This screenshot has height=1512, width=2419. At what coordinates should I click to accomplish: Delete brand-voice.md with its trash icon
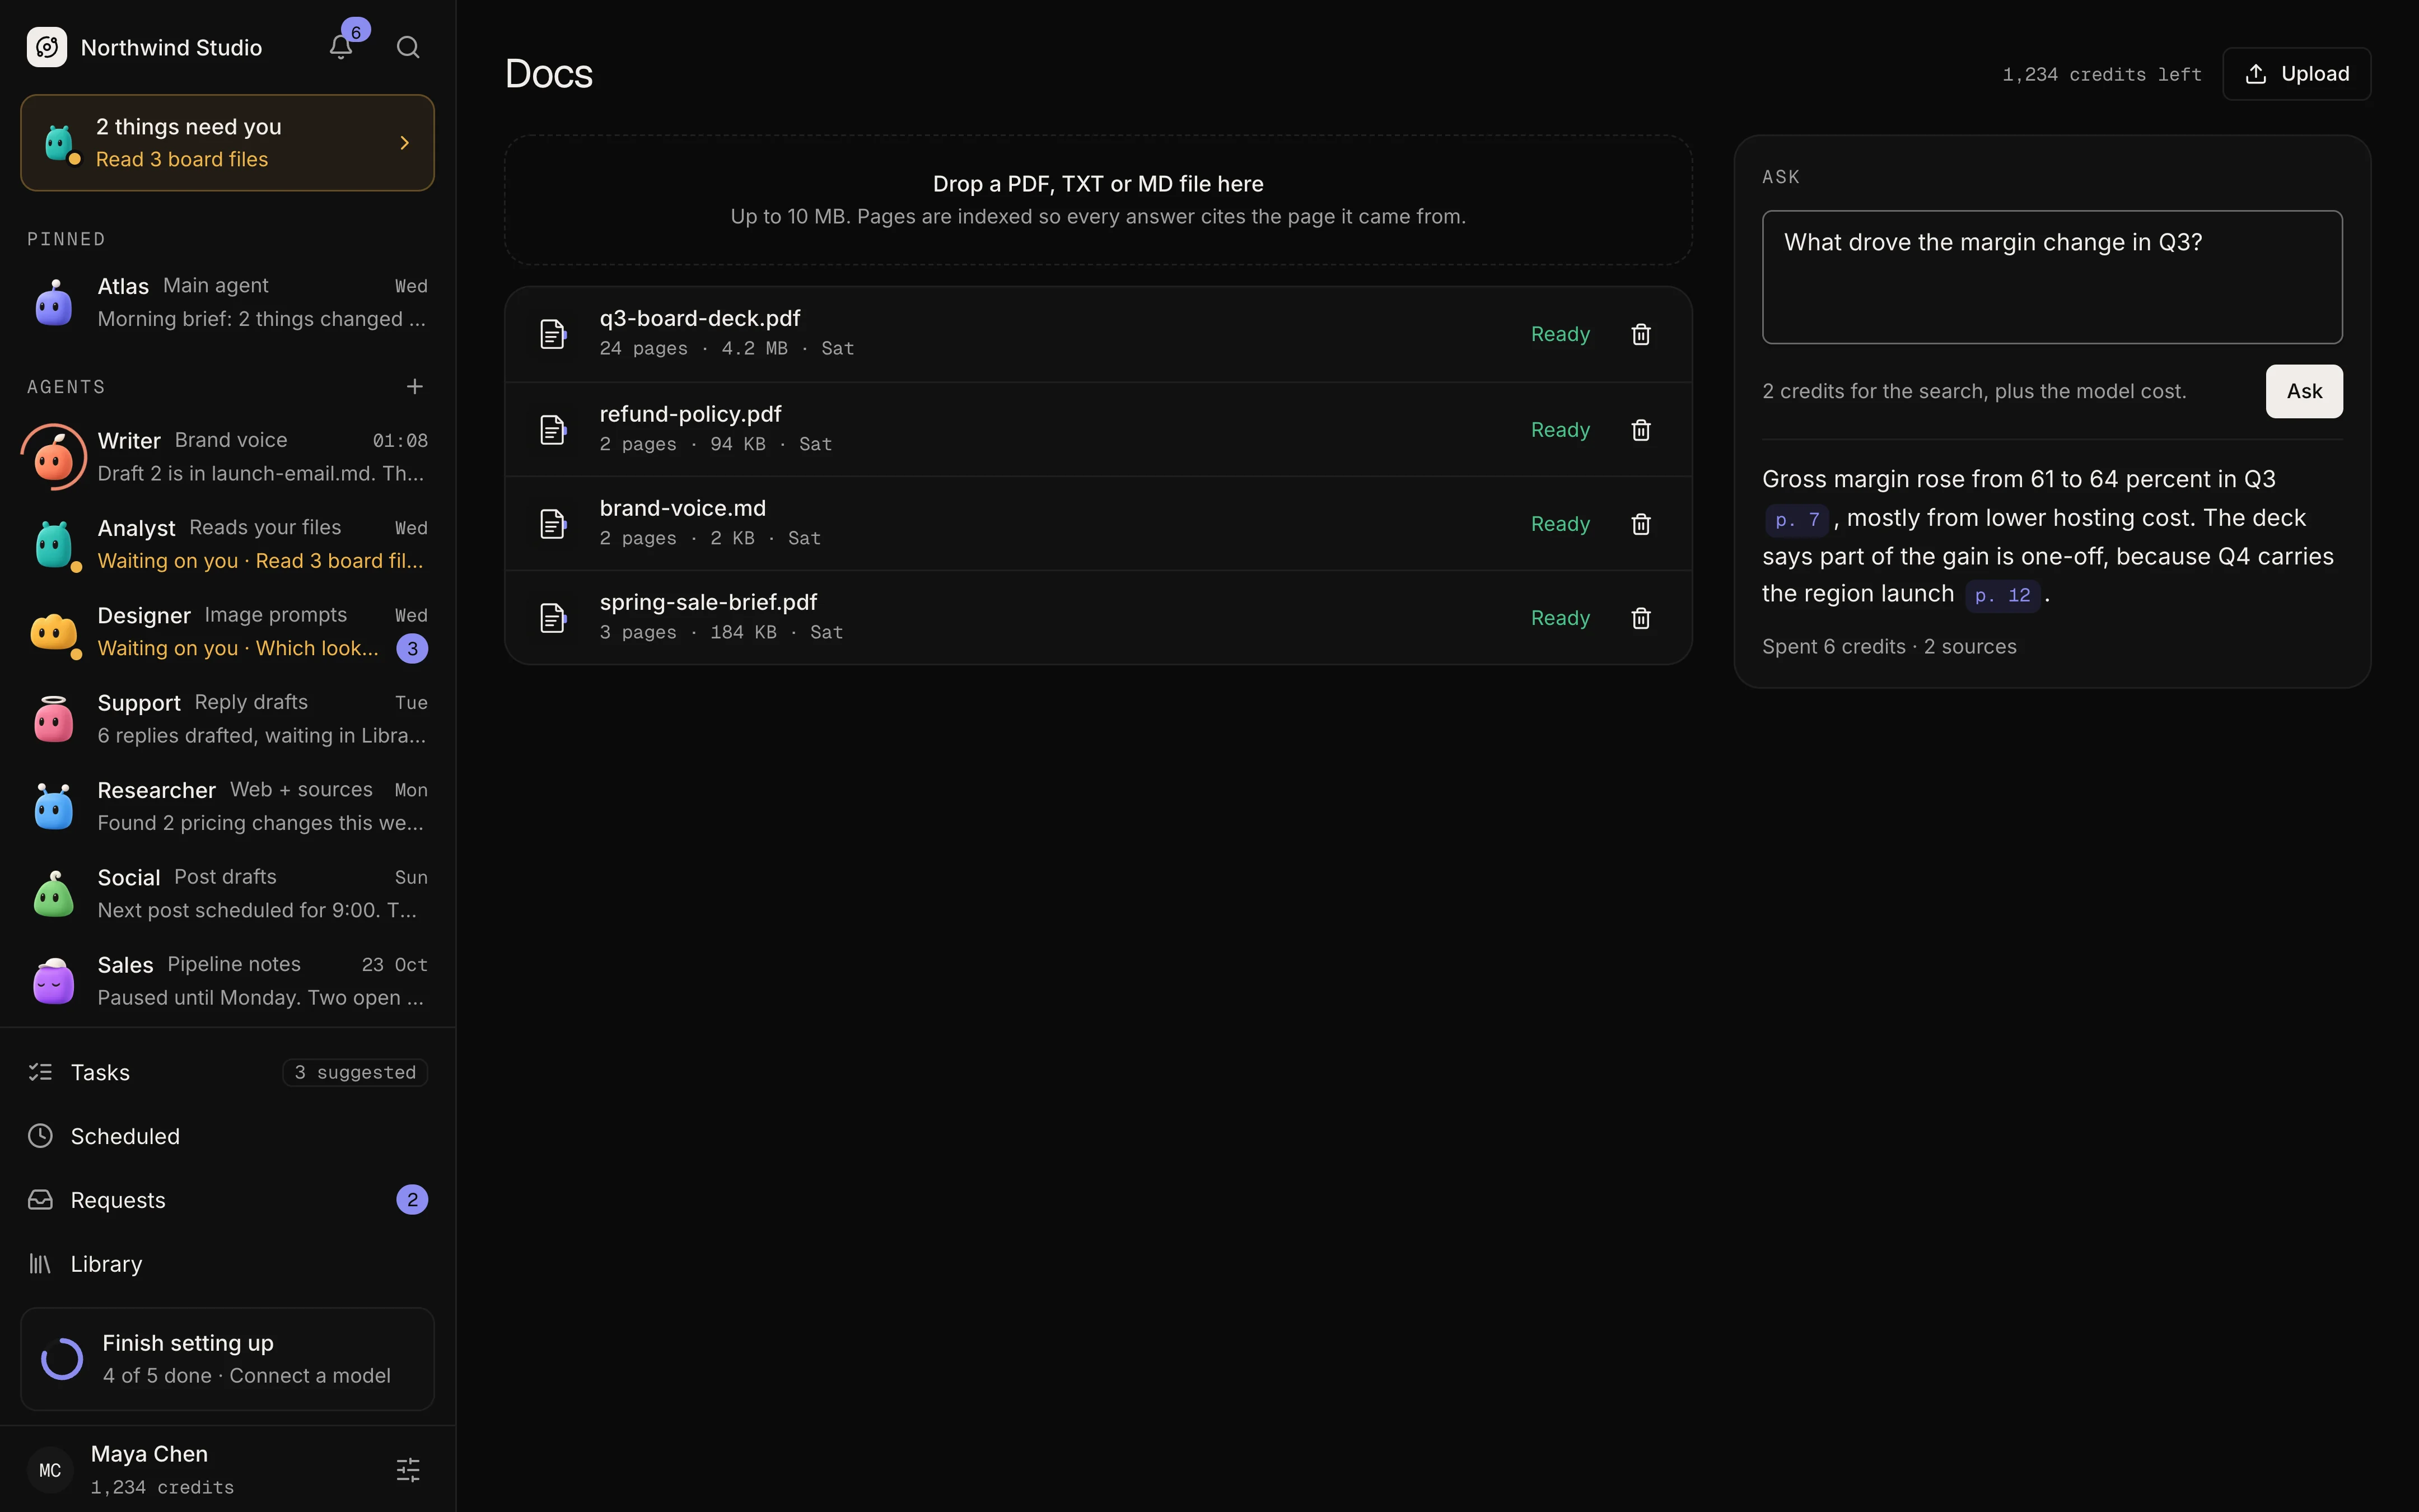pos(1640,524)
